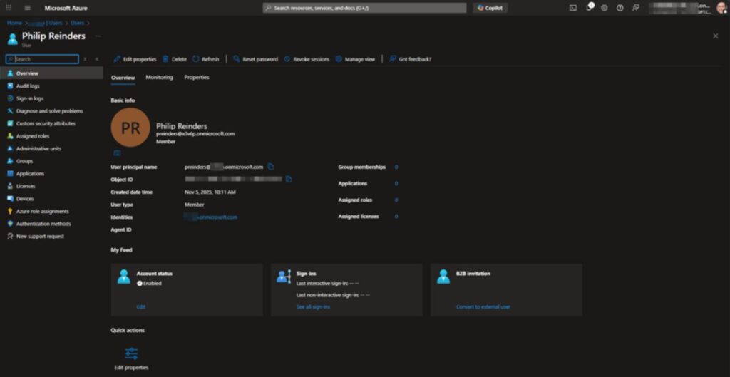Click Revoke sessions in toolbar
Viewport: 730px width, 377px height.
click(307, 59)
